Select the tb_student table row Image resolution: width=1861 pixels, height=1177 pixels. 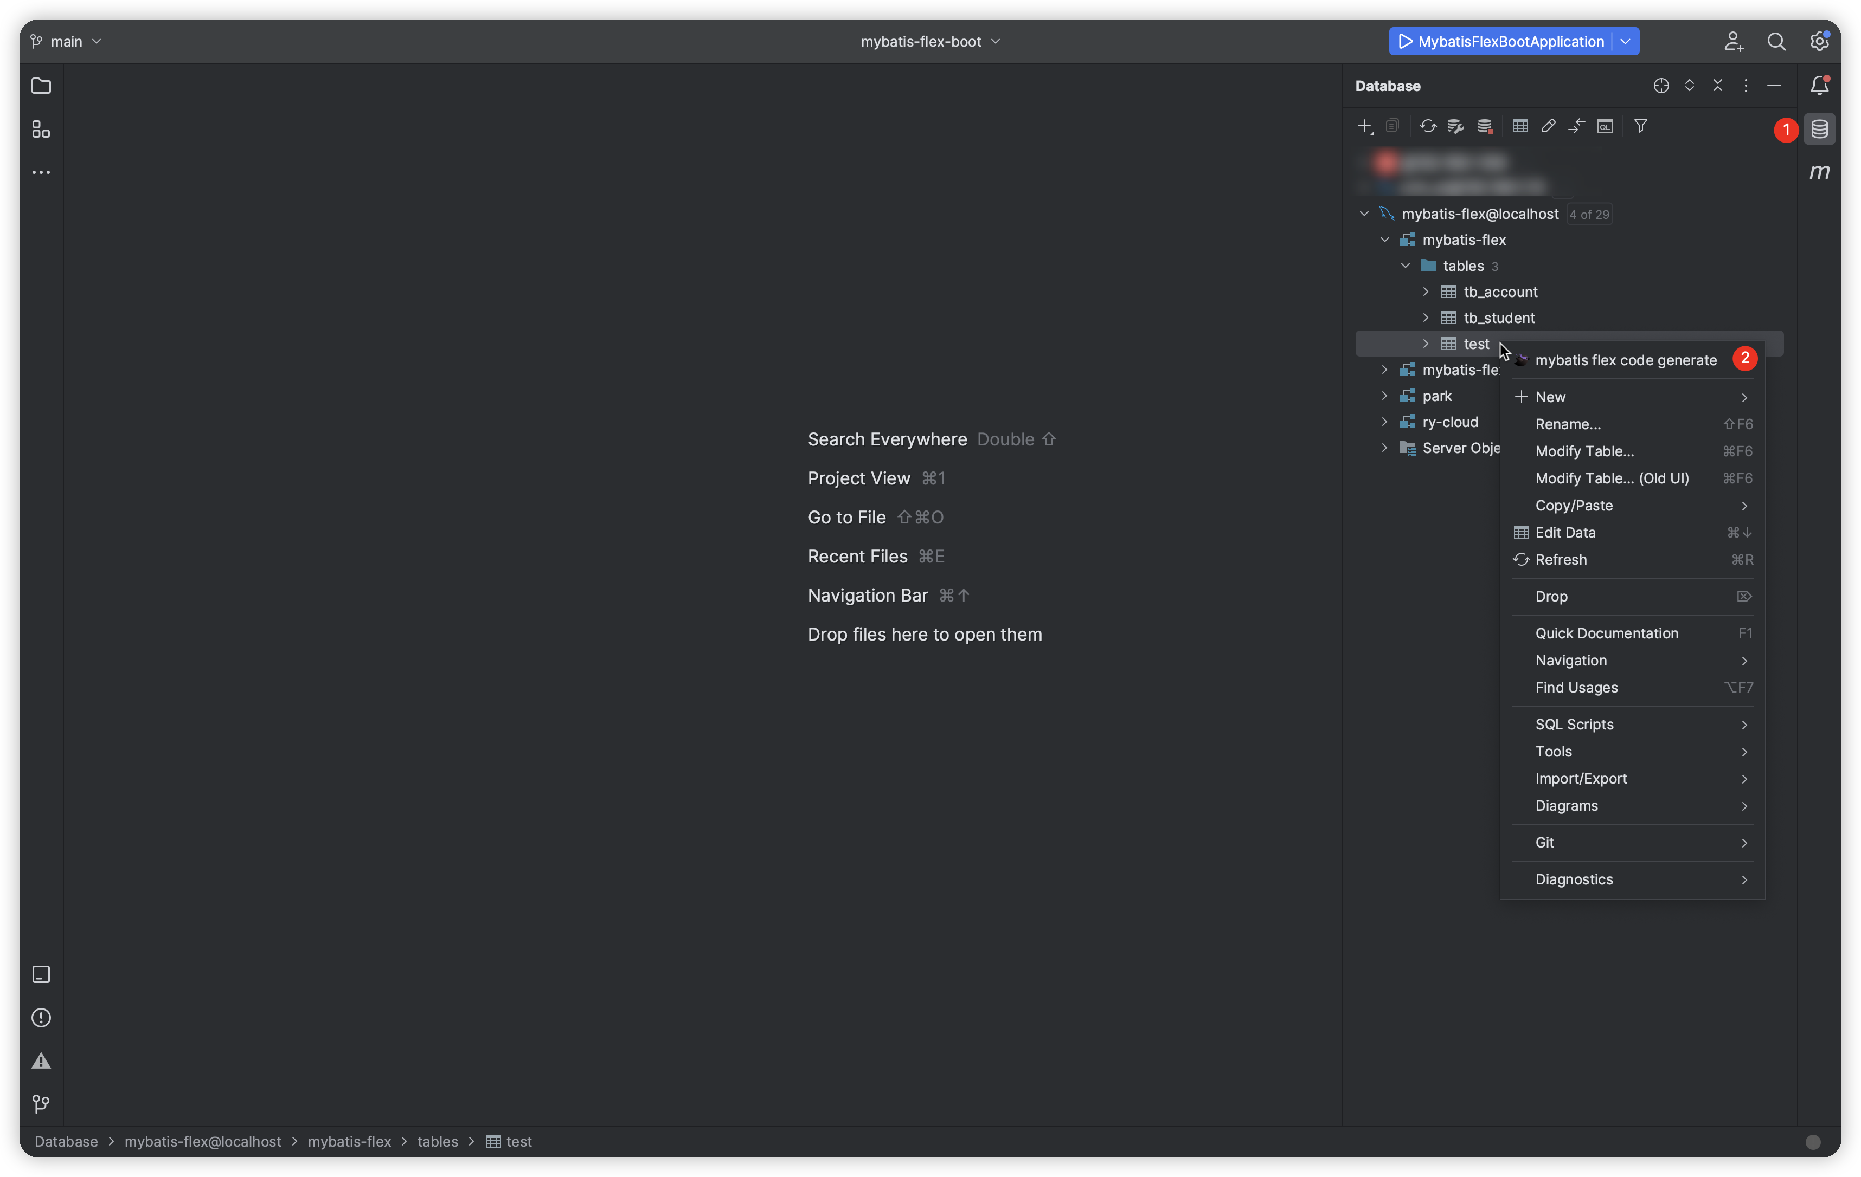(1569, 318)
